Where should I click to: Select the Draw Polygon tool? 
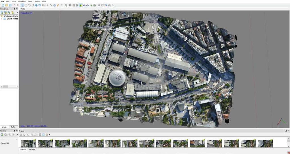(x=54, y=5)
